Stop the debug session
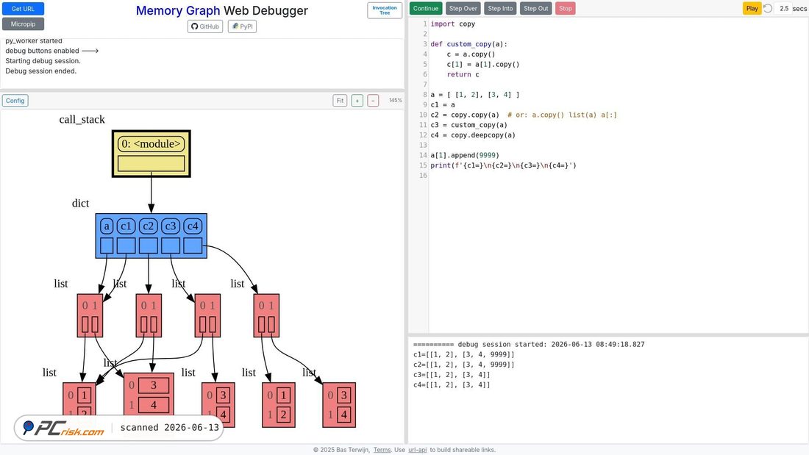Screen dimensions: 809x455 (565, 8)
